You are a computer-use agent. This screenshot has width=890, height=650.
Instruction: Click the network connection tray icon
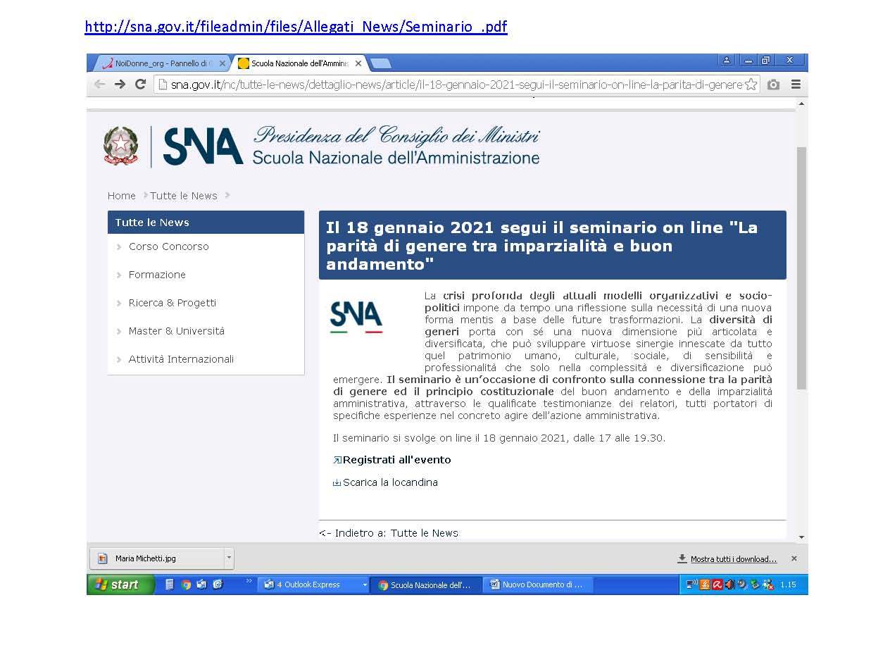pos(691,585)
